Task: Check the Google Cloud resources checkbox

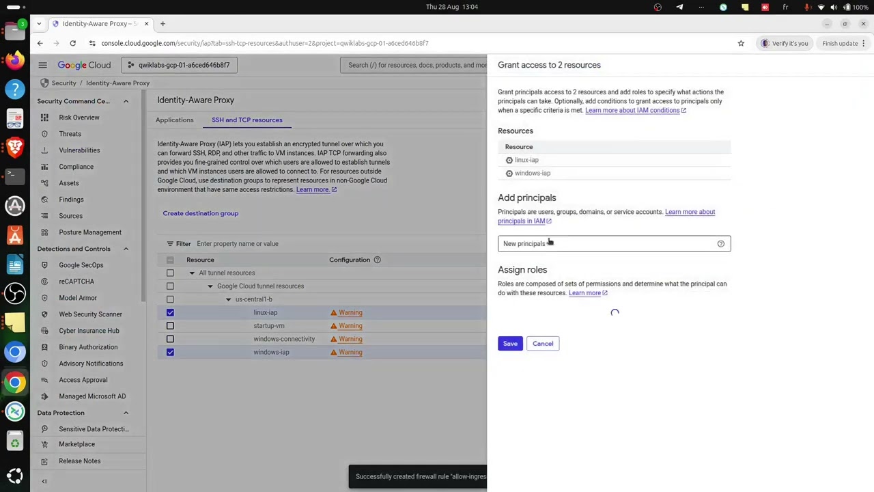Action: coord(170,286)
